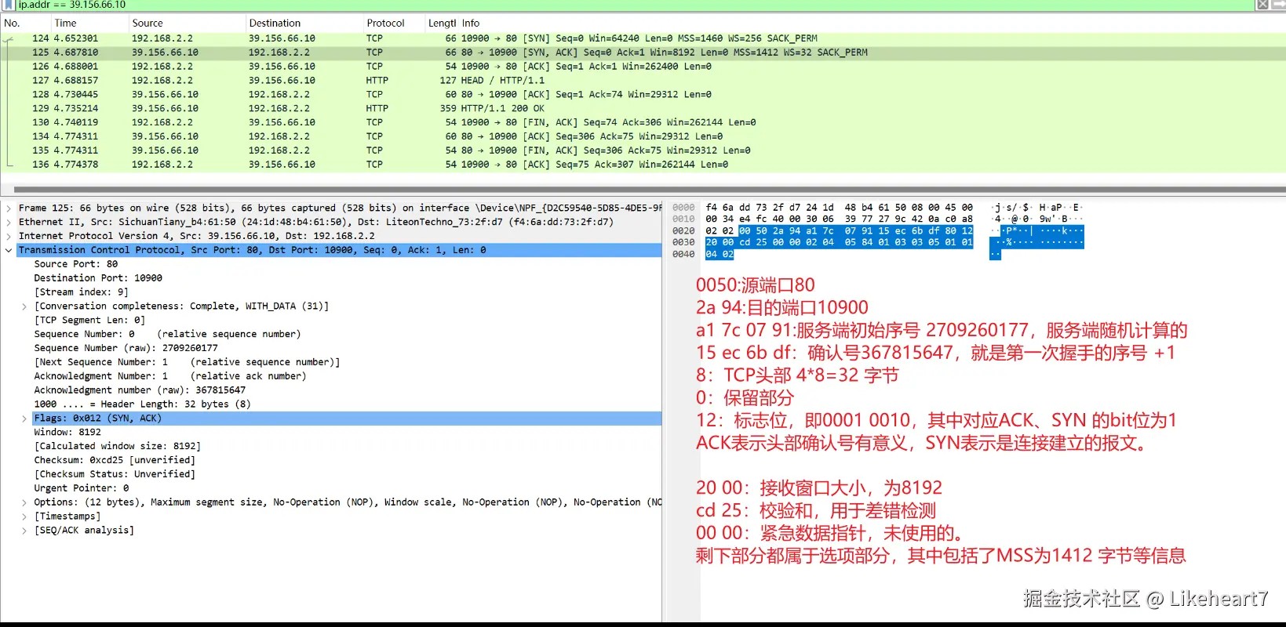Image resolution: width=1286 pixels, height=627 pixels.
Task: Click hex row offset 0000 bytes
Action: (839, 208)
